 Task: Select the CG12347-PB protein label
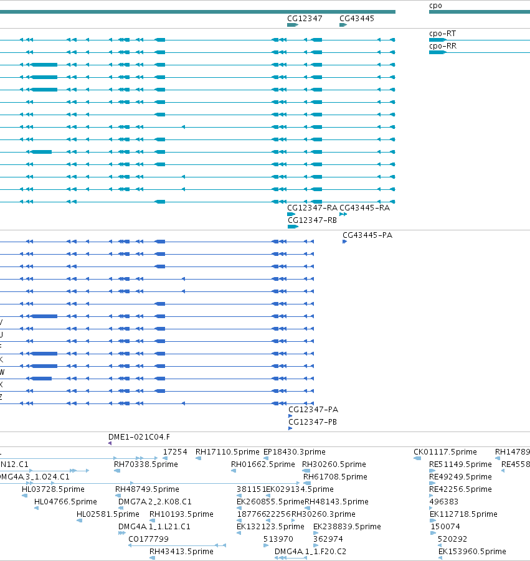click(x=313, y=422)
